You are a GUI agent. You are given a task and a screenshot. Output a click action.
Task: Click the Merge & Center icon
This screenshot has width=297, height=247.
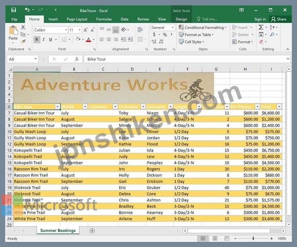(x=140, y=39)
